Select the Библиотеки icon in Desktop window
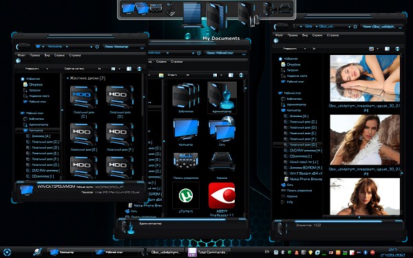This screenshot has height=258, width=413. click(186, 96)
